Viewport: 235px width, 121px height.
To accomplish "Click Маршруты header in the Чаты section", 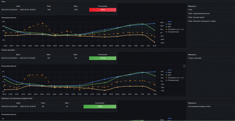I will click(x=192, y=6).
